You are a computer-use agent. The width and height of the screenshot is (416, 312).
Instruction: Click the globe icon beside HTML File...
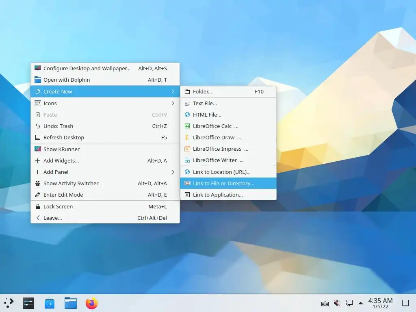click(187, 115)
